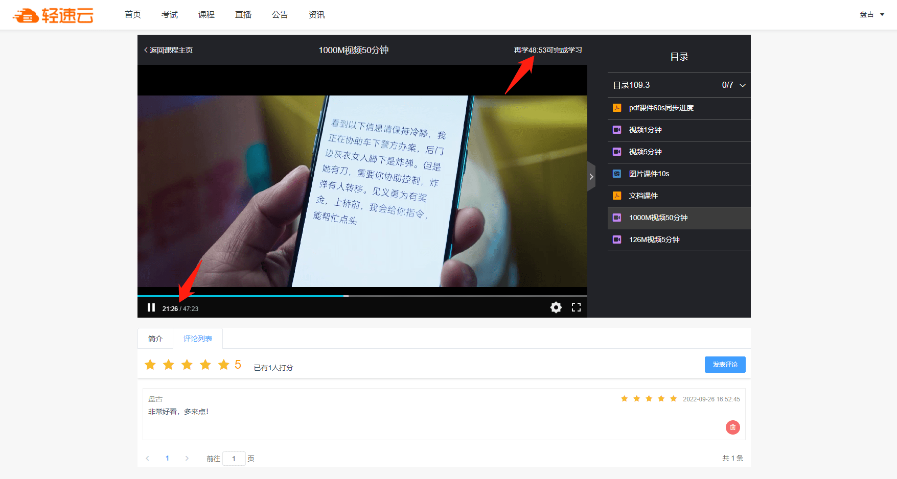
Task: Open 视频5分钟 lesson
Action: point(679,152)
